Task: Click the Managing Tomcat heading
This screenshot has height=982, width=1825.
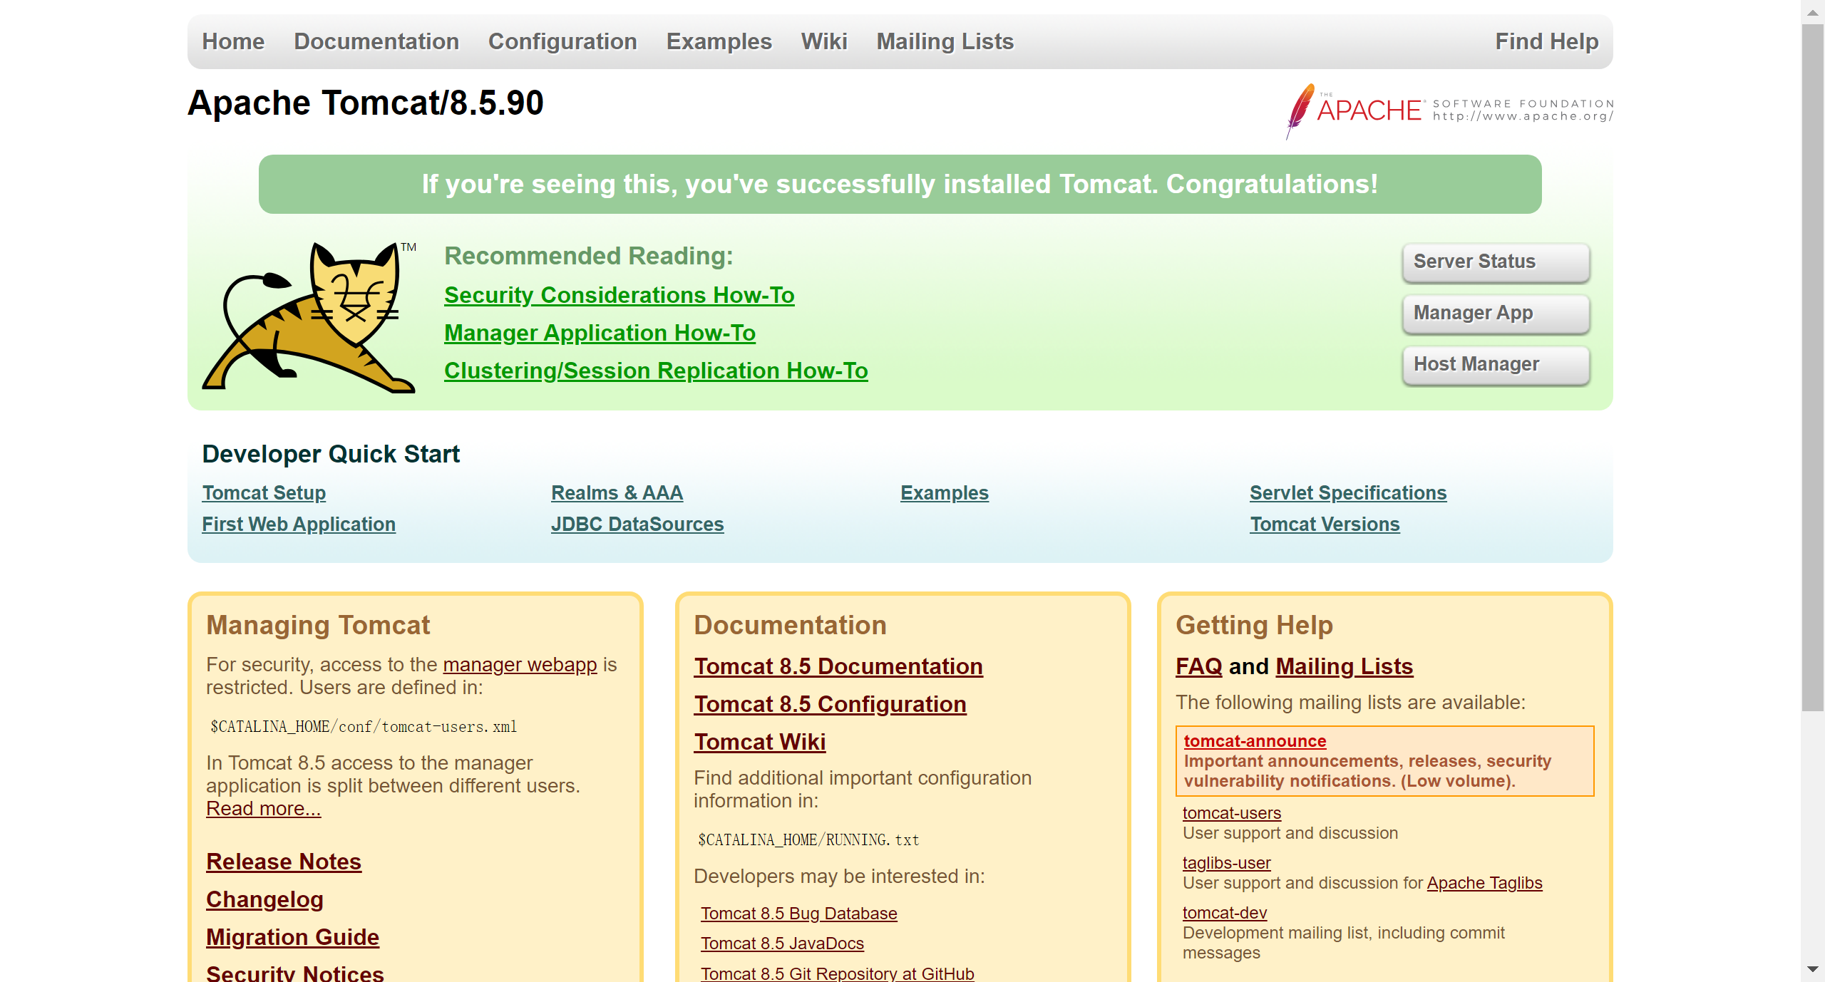Action: [x=318, y=625]
